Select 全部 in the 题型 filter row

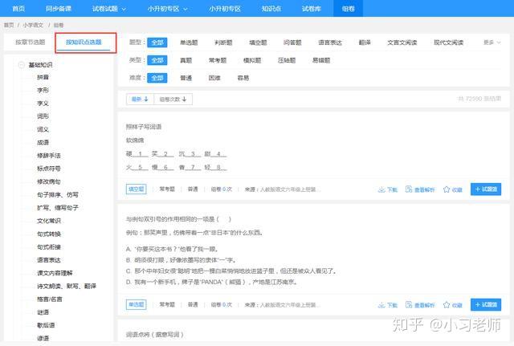[x=157, y=43]
